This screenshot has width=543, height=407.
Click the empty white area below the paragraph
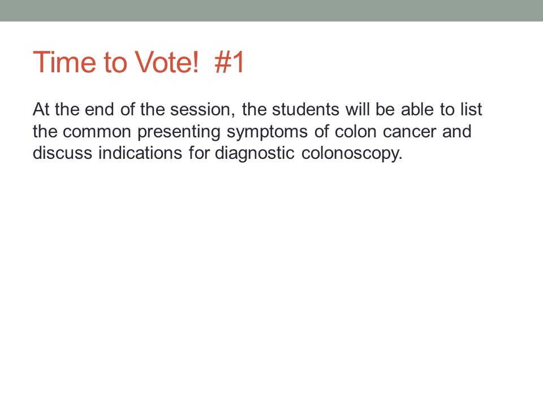271,277
